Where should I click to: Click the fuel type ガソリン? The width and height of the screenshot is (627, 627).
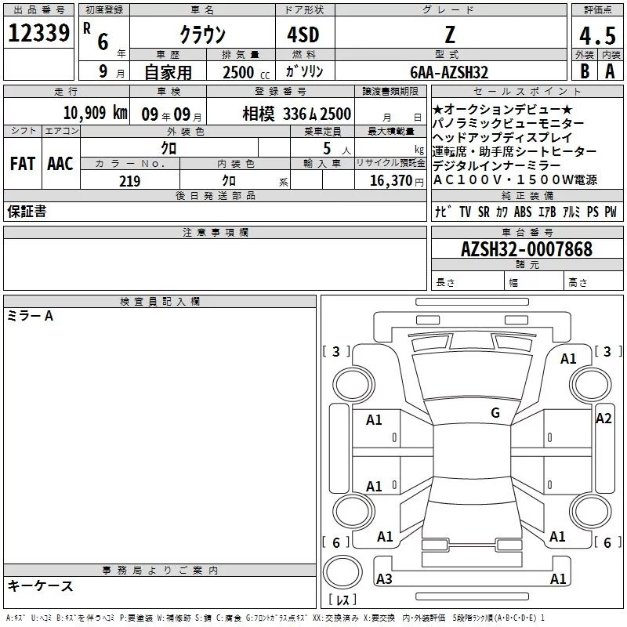(x=304, y=71)
